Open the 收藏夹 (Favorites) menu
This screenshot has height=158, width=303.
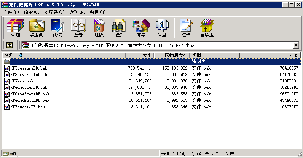tap(53, 12)
